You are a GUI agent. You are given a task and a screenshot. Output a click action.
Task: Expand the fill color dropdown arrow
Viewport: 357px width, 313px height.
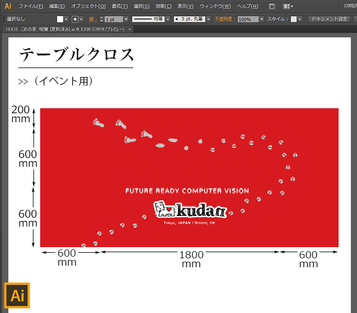pyautogui.click(x=66, y=19)
